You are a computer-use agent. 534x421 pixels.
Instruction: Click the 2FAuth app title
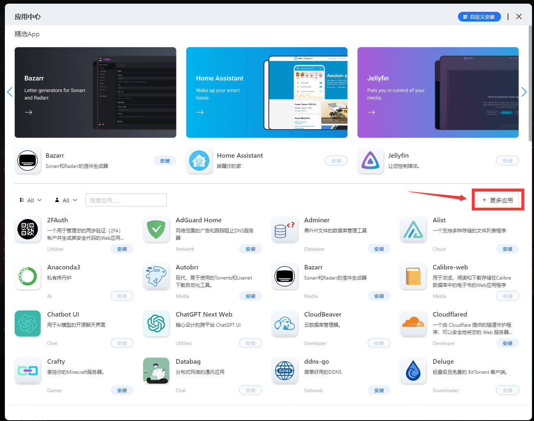click(57, 220)
